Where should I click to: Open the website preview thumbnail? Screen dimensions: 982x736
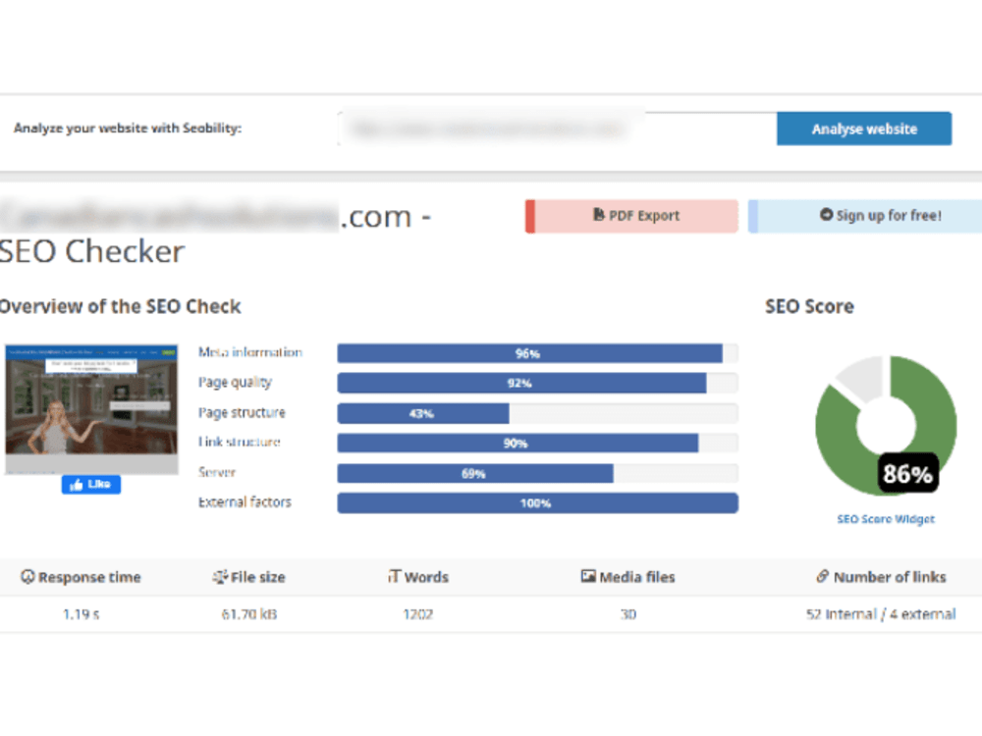pos(91,408)
